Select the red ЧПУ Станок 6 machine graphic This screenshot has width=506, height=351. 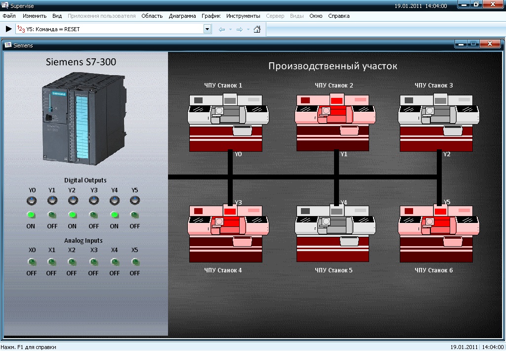(x=439, y=233)
